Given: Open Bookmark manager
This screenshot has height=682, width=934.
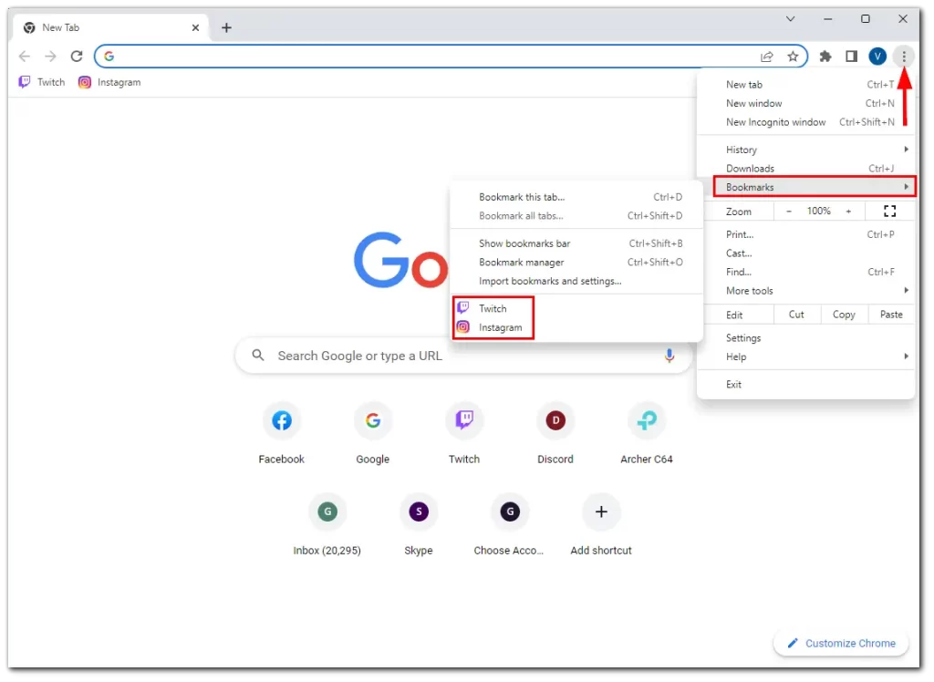Looking at the screenshot, I should (x=576, y=262).
